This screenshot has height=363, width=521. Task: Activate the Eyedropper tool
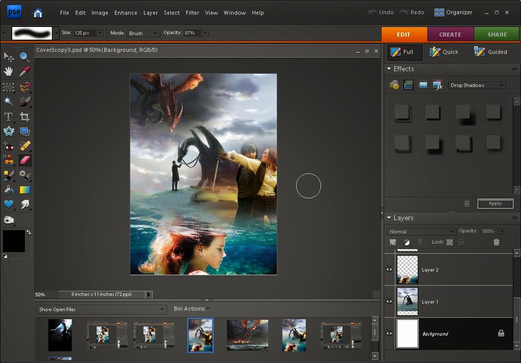coord(24,71)
